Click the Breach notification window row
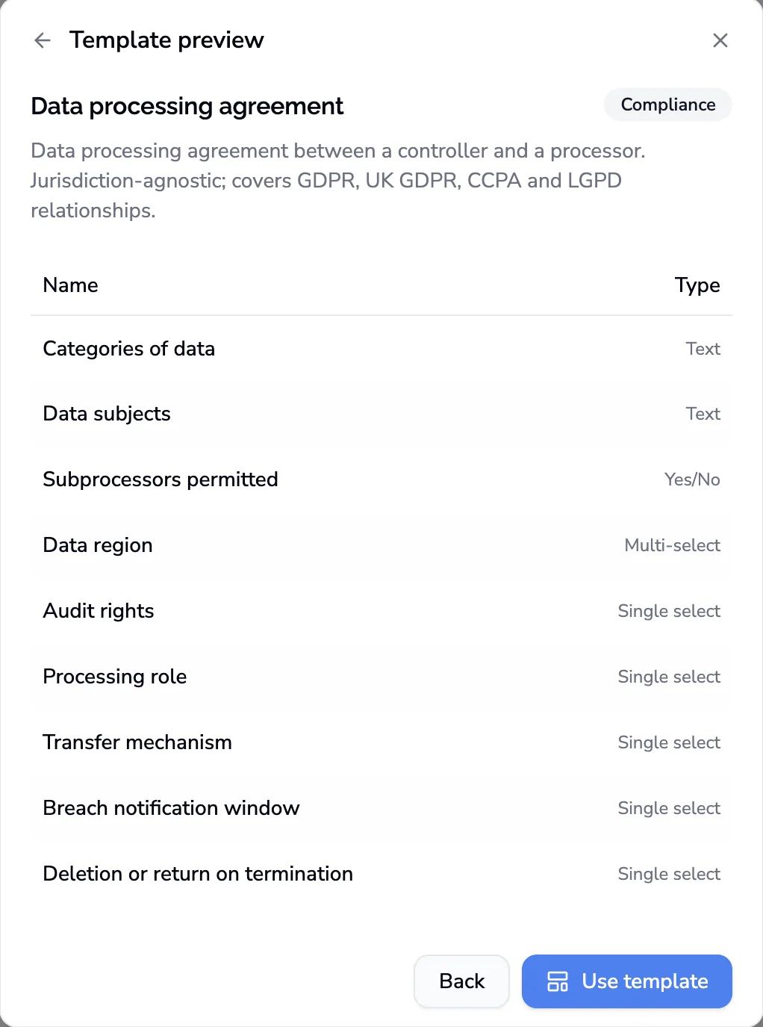Image resolution: width=763 pixels, height=1027 pixels. [x=381, y=808]
